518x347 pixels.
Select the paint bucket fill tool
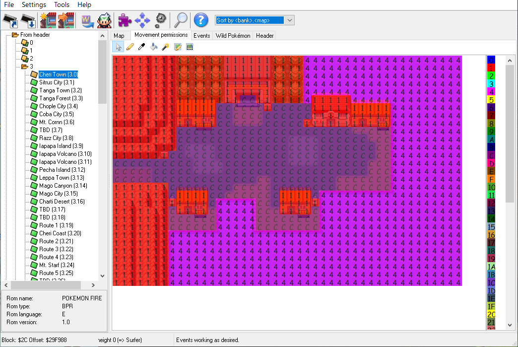154,47
